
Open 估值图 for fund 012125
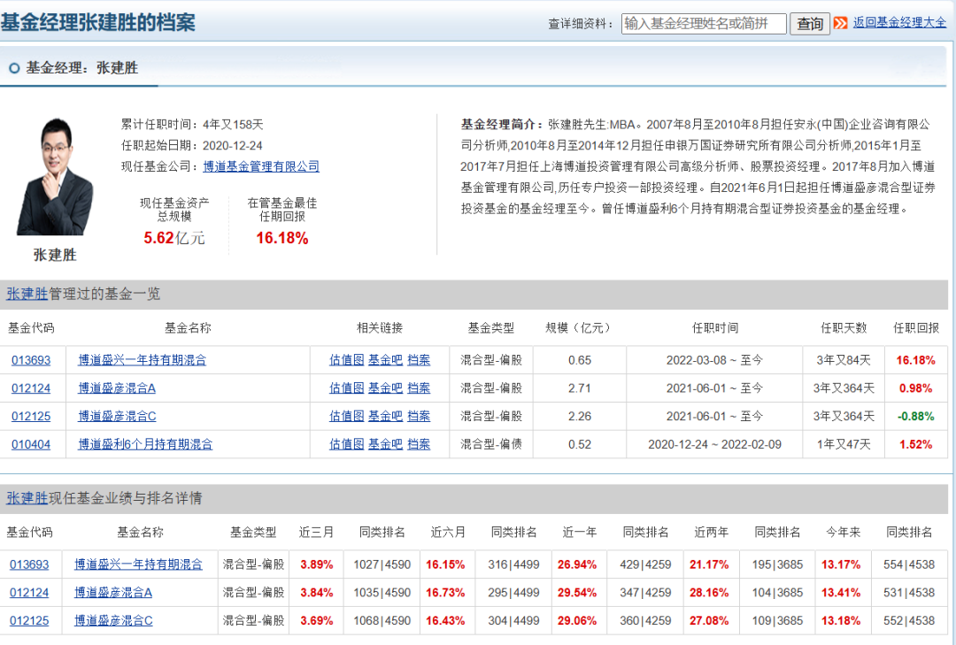click(346, 417)
